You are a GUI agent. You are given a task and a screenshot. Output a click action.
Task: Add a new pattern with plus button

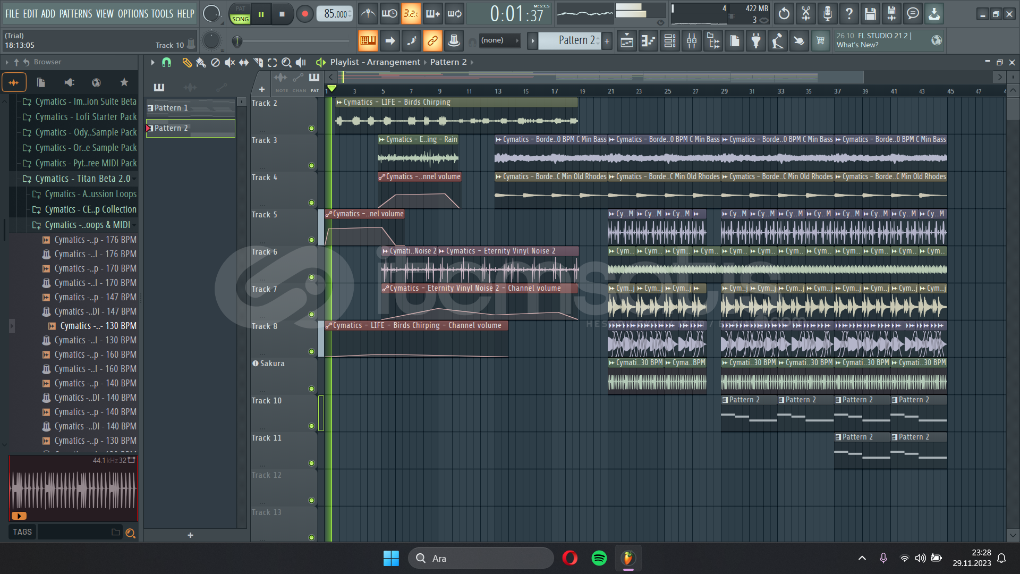click(607, 41)
